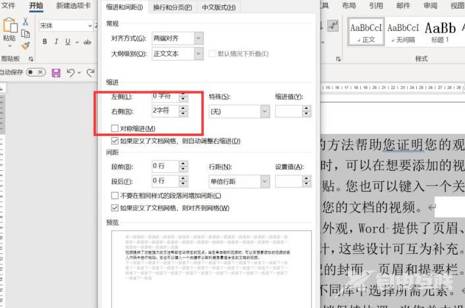Apply strikethrough formatting
Viewport: 465px width, 308px height.
88,42
